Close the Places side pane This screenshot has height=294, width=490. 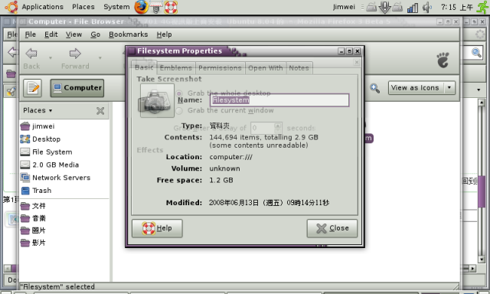pyautogui.click(x=100, y=110)
